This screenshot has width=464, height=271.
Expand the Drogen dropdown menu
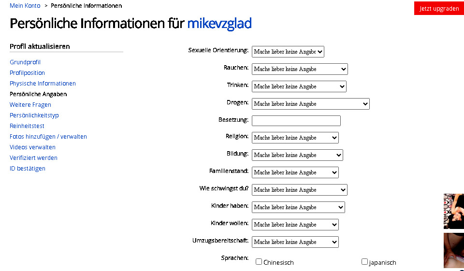click(310, 104)
